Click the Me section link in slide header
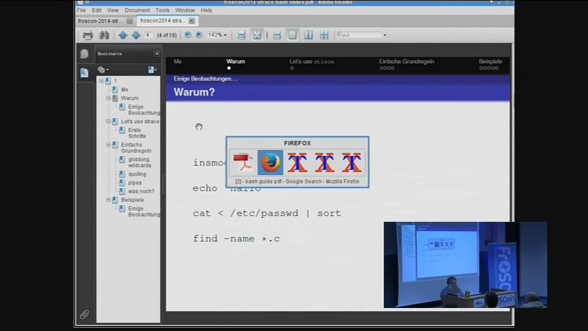 178,61
